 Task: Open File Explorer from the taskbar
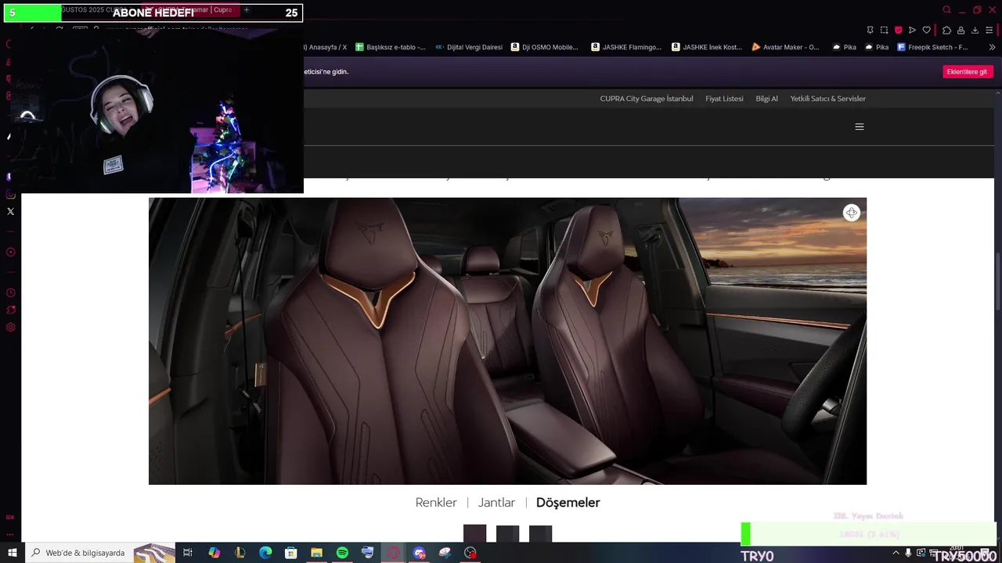[x=316, y=553]
